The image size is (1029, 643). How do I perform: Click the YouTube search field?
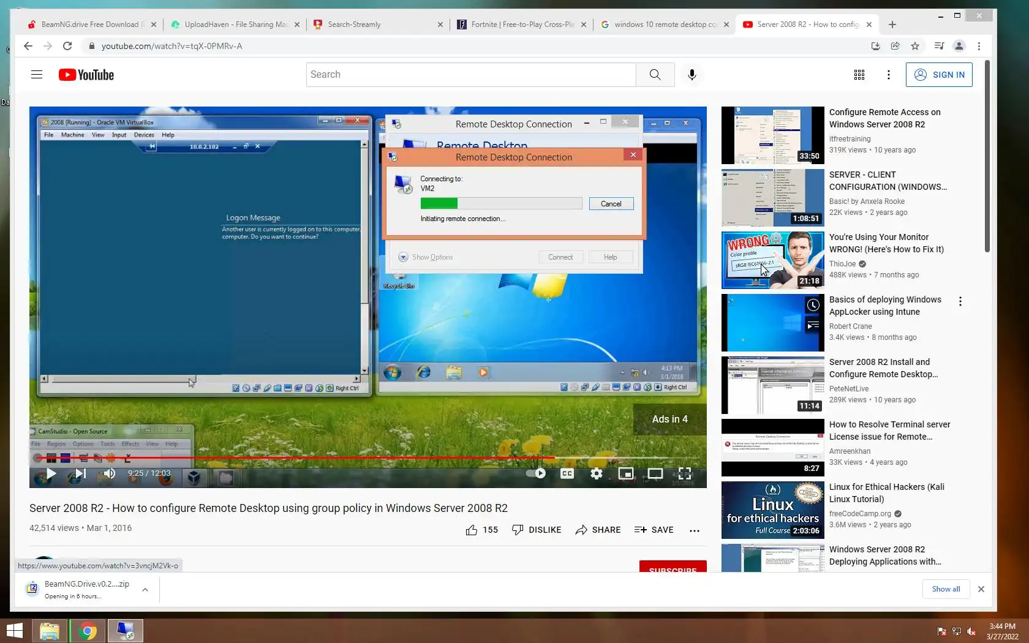[471, 75]
